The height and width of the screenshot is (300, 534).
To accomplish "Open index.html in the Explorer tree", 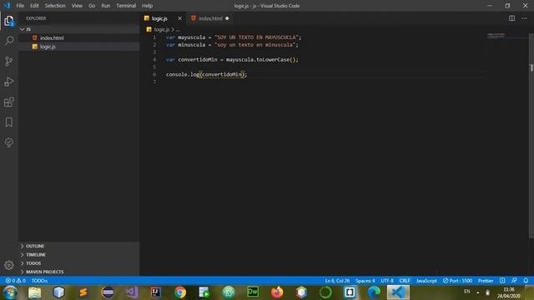I will pos(79,37).
